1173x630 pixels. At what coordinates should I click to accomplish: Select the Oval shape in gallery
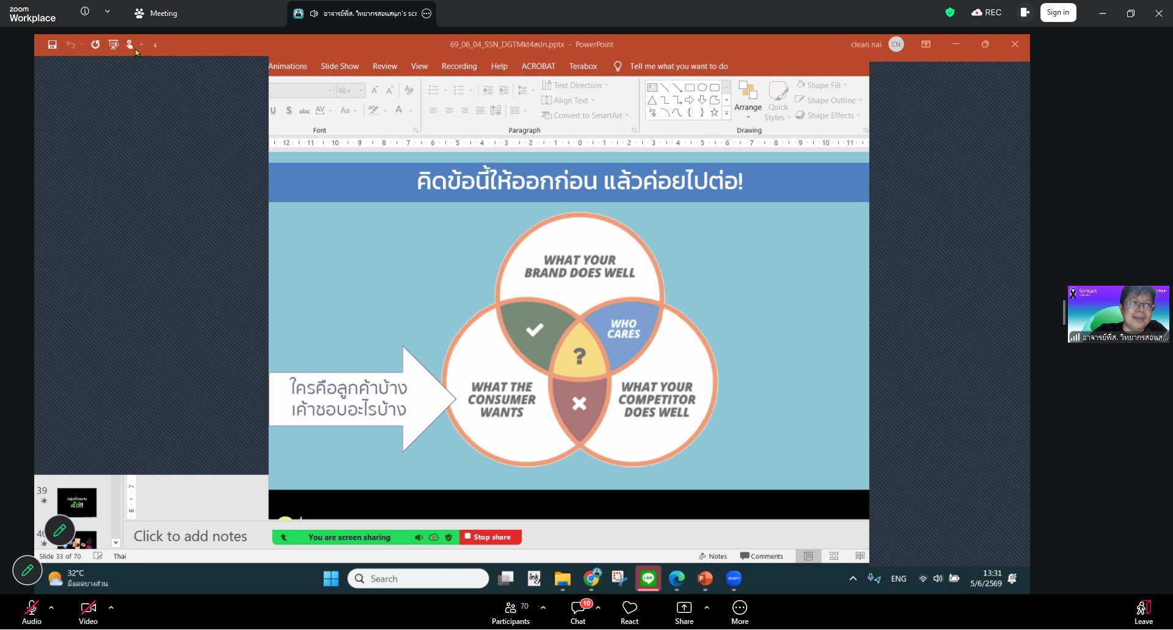click(702, 87)
